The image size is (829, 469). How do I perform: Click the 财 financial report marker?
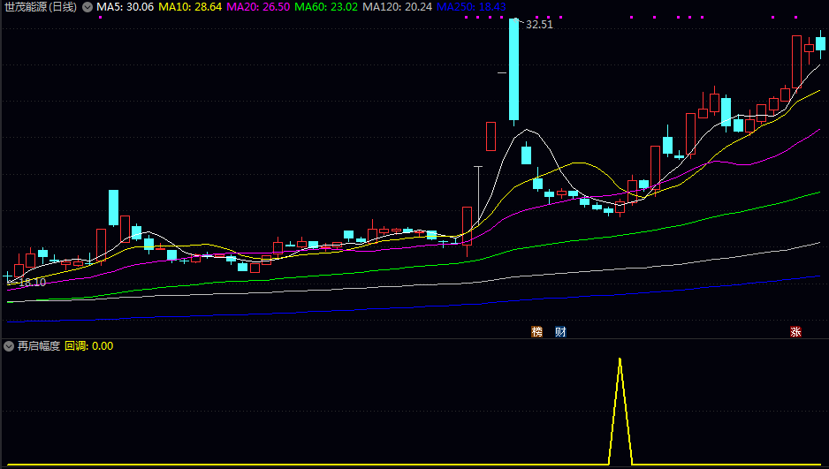coord(560,332)
